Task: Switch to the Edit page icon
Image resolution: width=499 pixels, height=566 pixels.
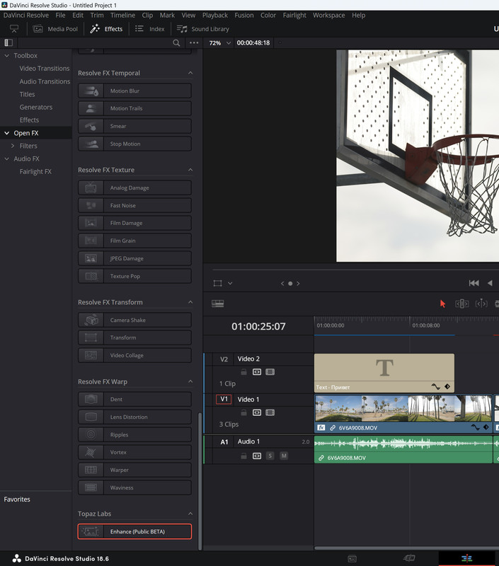Action: [x=466, y=558]
